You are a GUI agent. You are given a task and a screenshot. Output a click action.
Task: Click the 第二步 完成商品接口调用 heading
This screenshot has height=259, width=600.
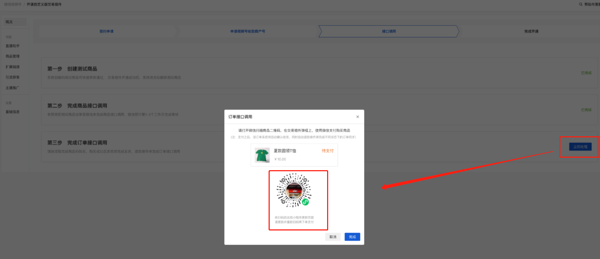coord(77,106)
